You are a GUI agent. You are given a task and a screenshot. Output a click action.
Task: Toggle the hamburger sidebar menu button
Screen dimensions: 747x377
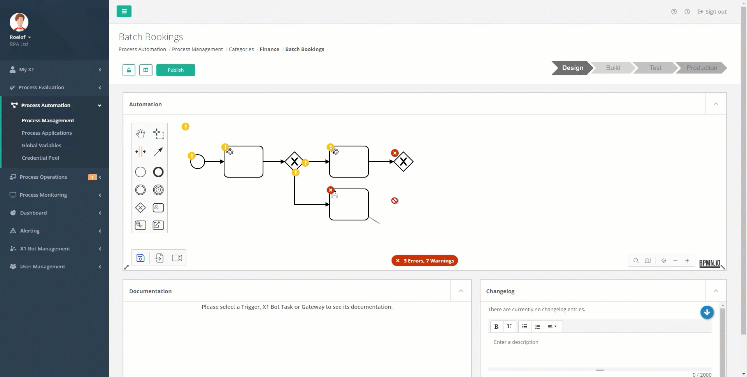coord(124,11)
